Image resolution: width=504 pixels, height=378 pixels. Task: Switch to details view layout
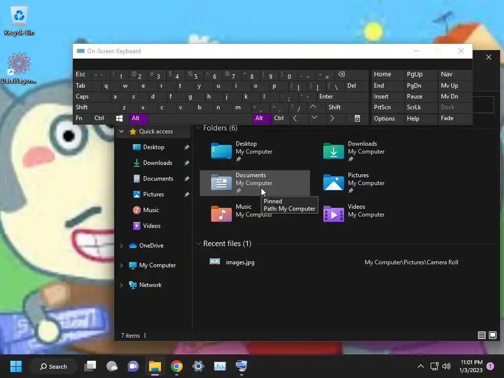pyautogui.click(x=481, y=335)
